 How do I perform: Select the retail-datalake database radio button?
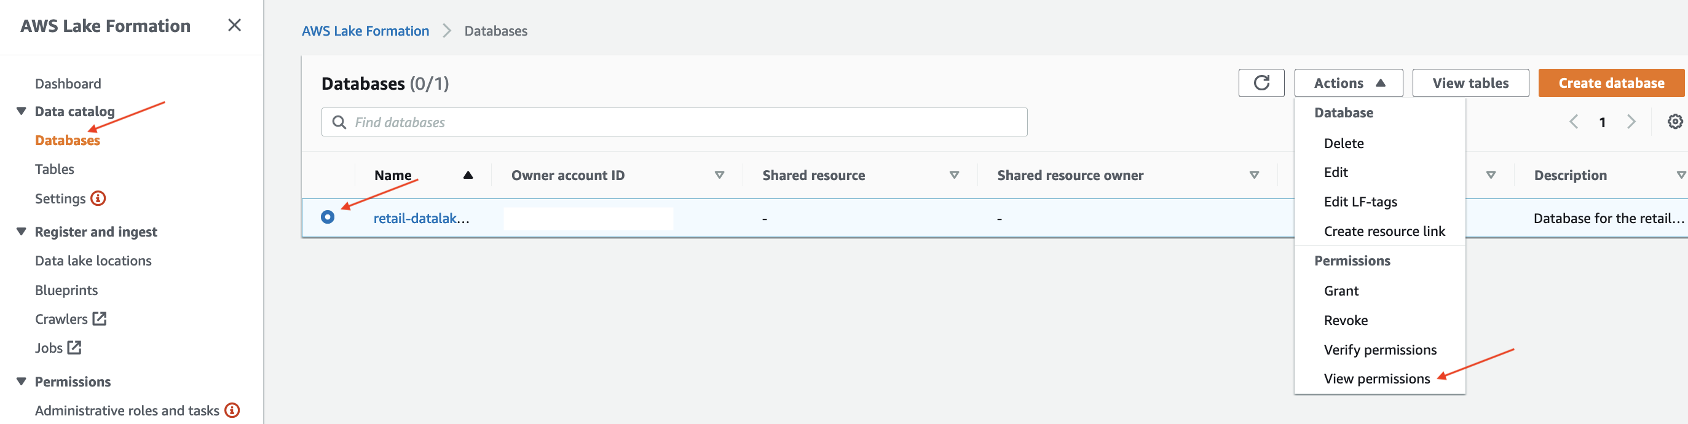tap(328, 218)
